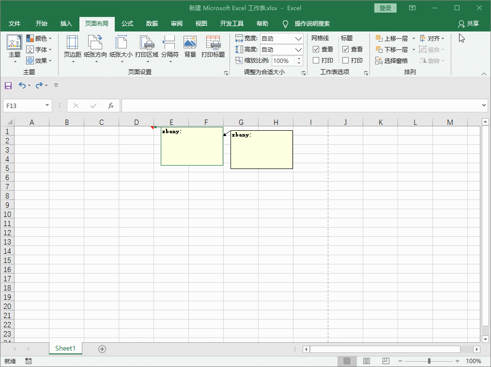Switch to Page Break Preview icon

[386, 361]
